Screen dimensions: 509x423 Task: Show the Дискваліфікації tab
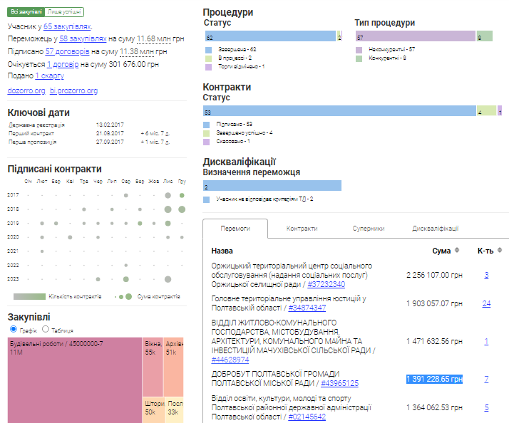coord(435,229)
